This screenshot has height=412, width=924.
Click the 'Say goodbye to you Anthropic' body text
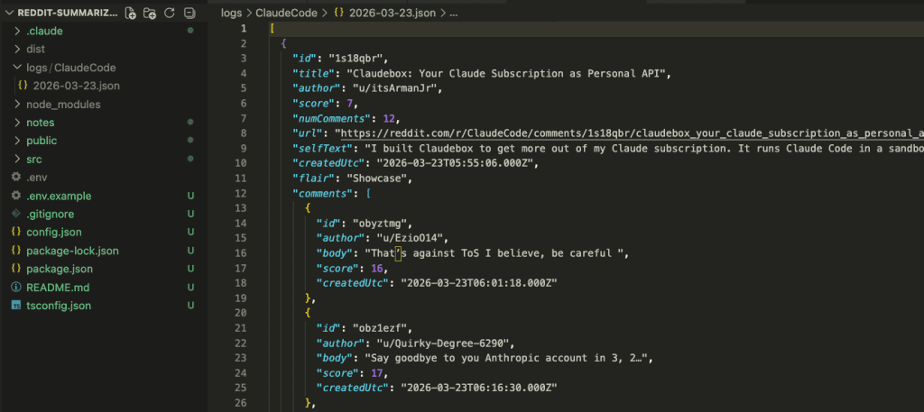pyautogui.click(x=456, y=358)
